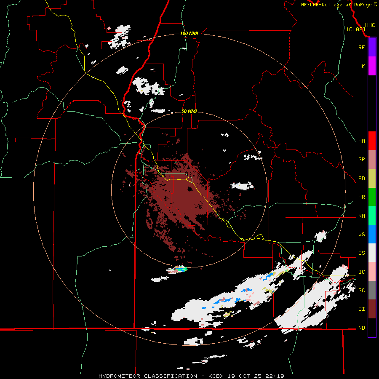Select the dusty-pink GR legend swatch
This screenshot has height=379, width=379.
372,159
